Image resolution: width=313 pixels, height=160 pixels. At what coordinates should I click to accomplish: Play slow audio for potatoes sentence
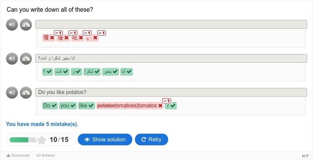tap(26, 93)
